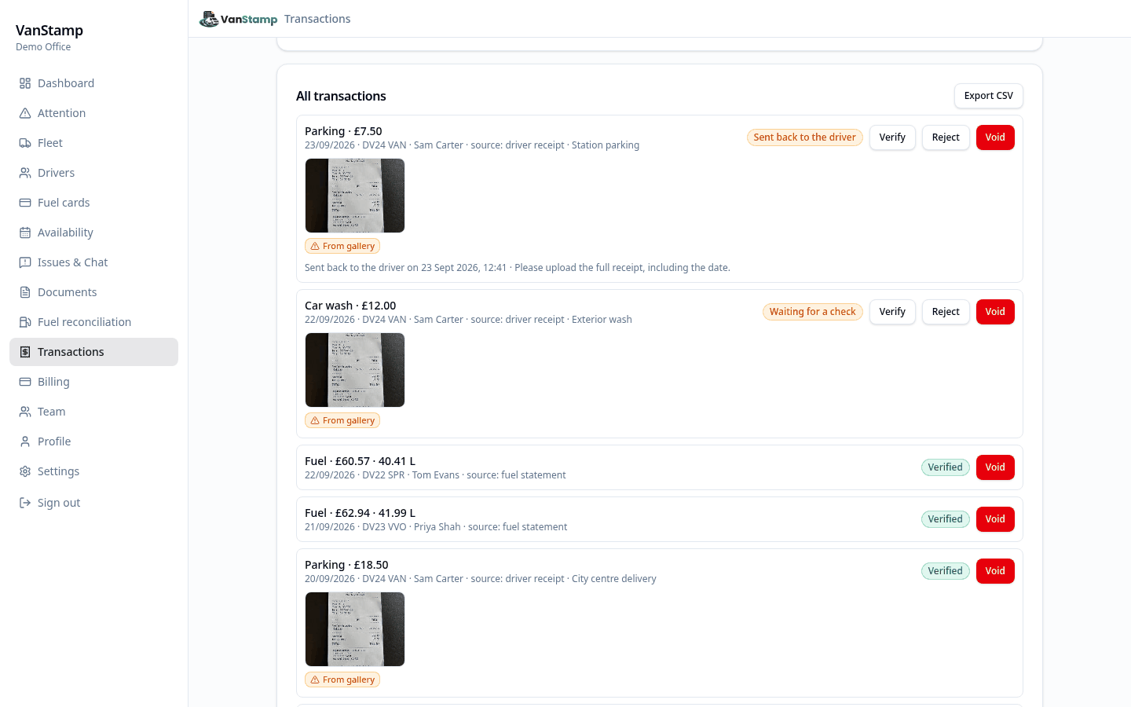The width and height of the screenshot is (1131, 707).
Task: Open the Billing page
Action: pos(93,382)
